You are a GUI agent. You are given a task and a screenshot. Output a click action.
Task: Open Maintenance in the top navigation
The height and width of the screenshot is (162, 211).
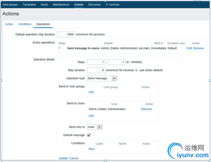click(61, 5)
